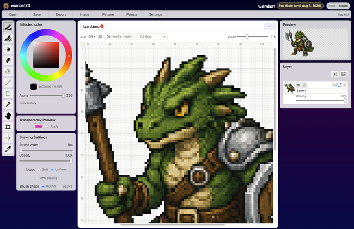Viewport: 354px width, 229px height.
Task: Open the Settings menu
Action: (156, 15)
